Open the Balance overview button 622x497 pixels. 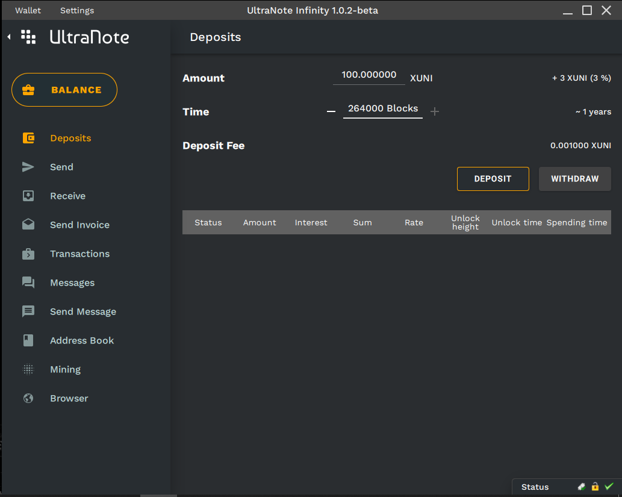coord(64,90)
